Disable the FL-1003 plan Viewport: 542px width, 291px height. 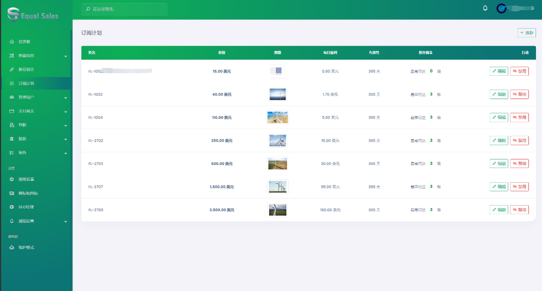coord(519,94)
